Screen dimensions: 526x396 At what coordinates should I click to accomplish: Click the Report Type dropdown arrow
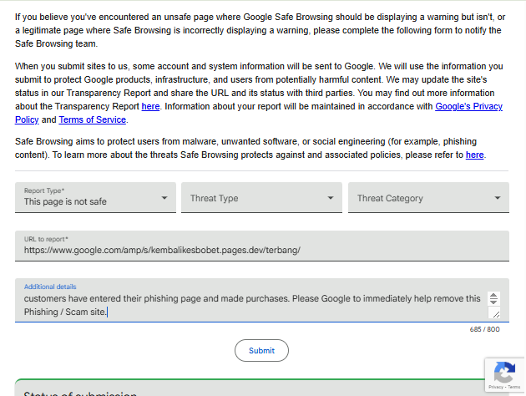point(164,198)
